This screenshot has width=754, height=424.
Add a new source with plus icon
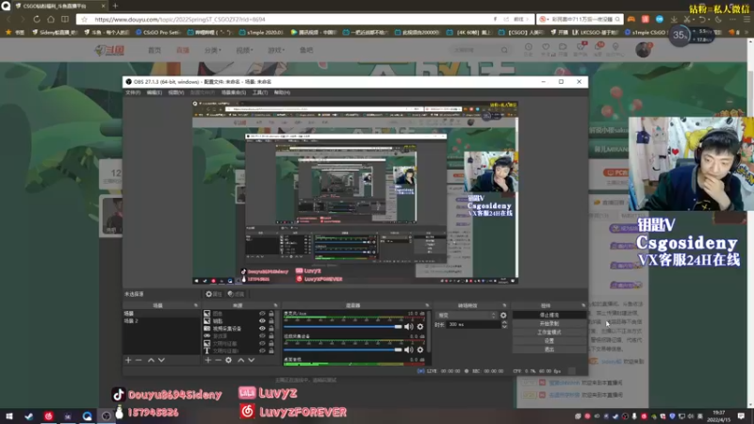(x=207, y=360)
